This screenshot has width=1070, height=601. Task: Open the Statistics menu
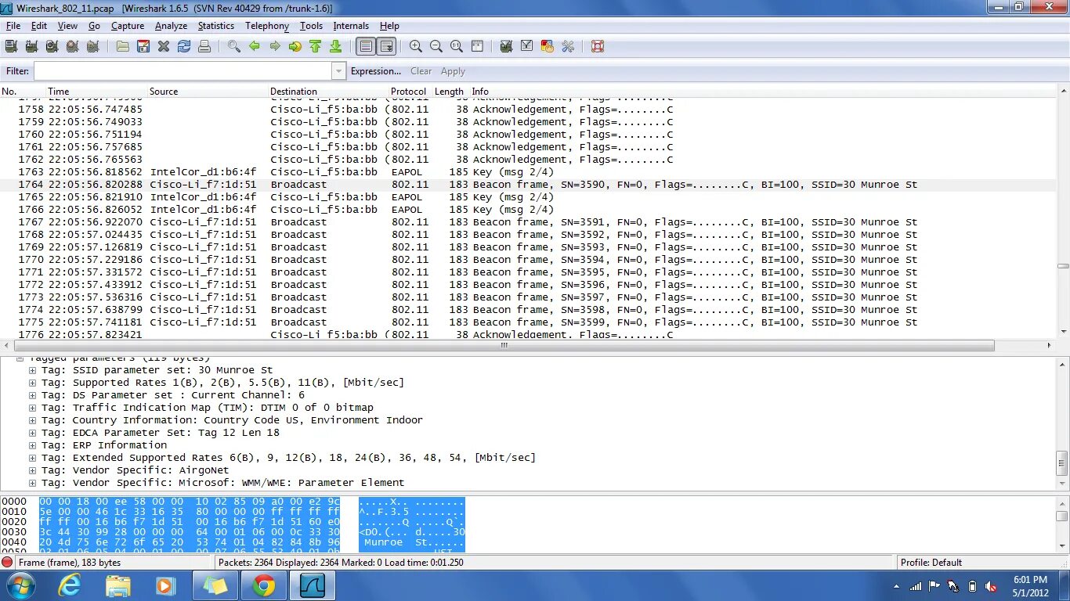(215, 26)
